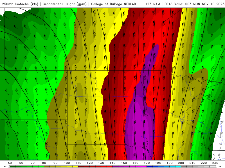Pick the dark purple swatch starting at 140
The image size is (225, 168).
(115, 166)
